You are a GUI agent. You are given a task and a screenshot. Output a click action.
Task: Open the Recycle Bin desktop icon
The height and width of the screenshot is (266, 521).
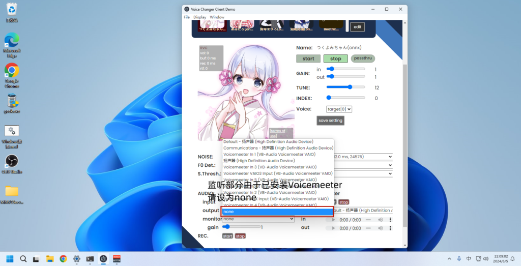12,12
